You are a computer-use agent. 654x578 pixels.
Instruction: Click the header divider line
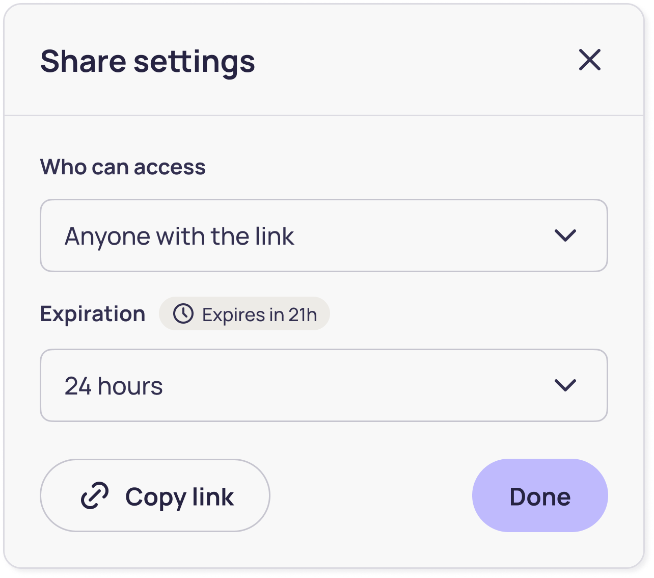(323, 116)
